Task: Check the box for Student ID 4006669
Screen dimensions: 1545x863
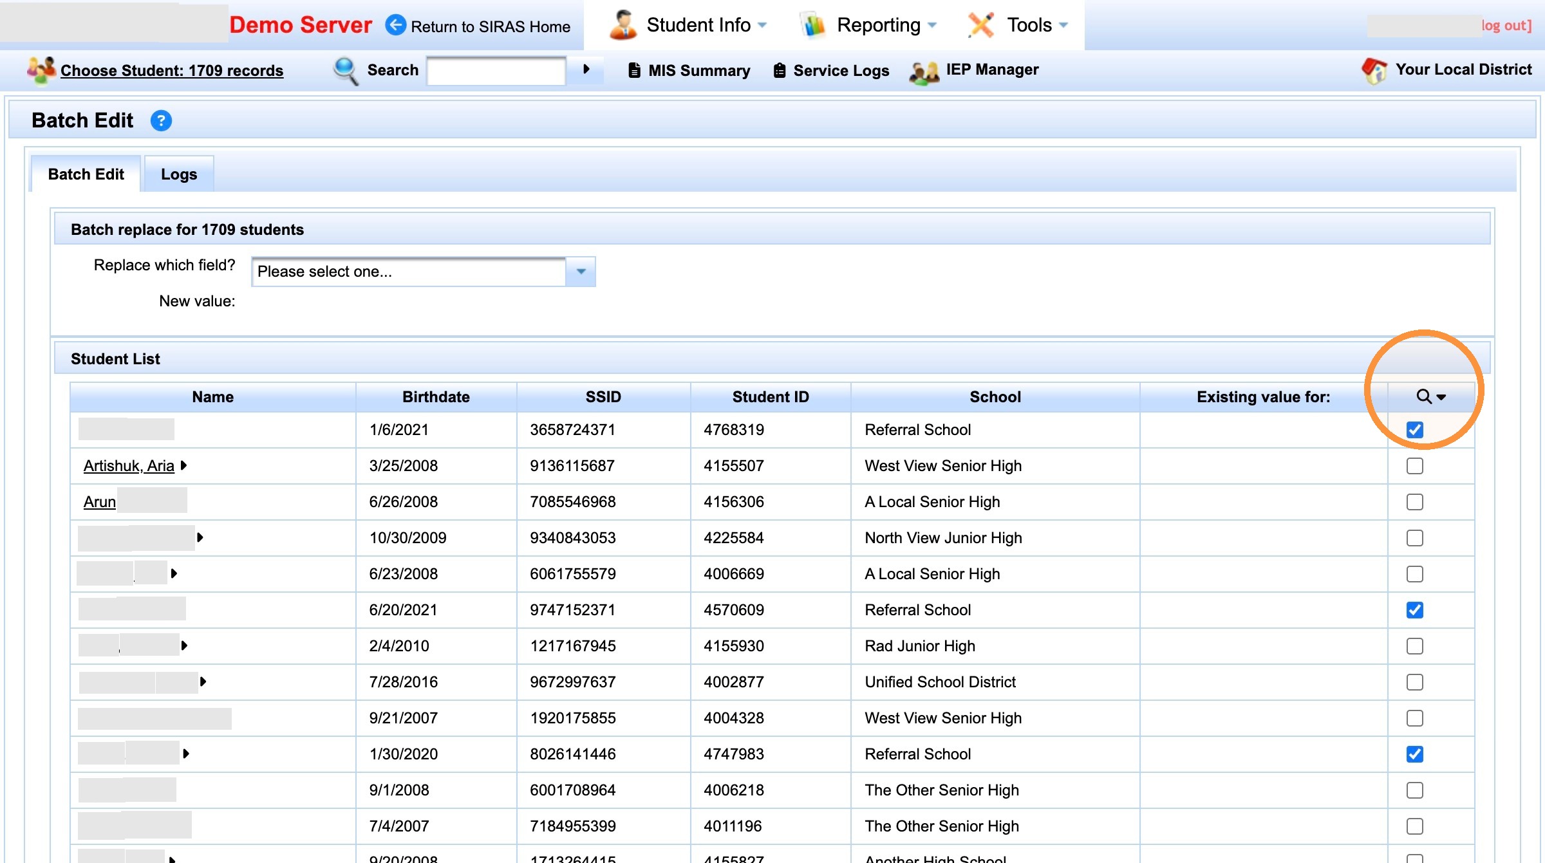Action: pyautogui.click(x=1414, y=573)
